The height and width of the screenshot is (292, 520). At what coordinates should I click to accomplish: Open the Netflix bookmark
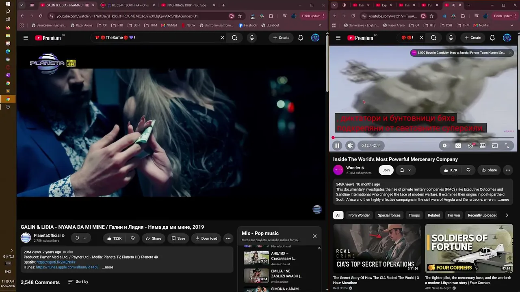[188, 25]
